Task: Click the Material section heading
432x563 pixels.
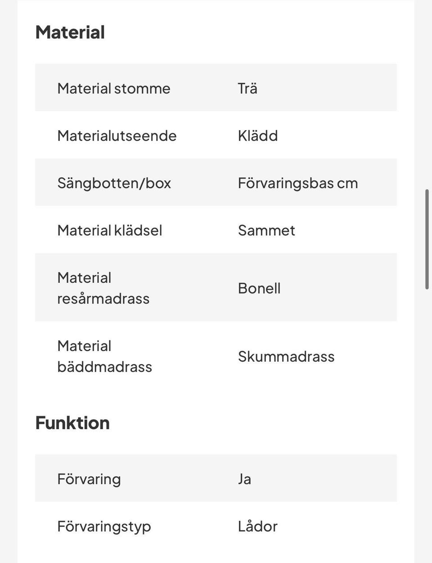Action: pyautogui.click(x=70, y=32)
